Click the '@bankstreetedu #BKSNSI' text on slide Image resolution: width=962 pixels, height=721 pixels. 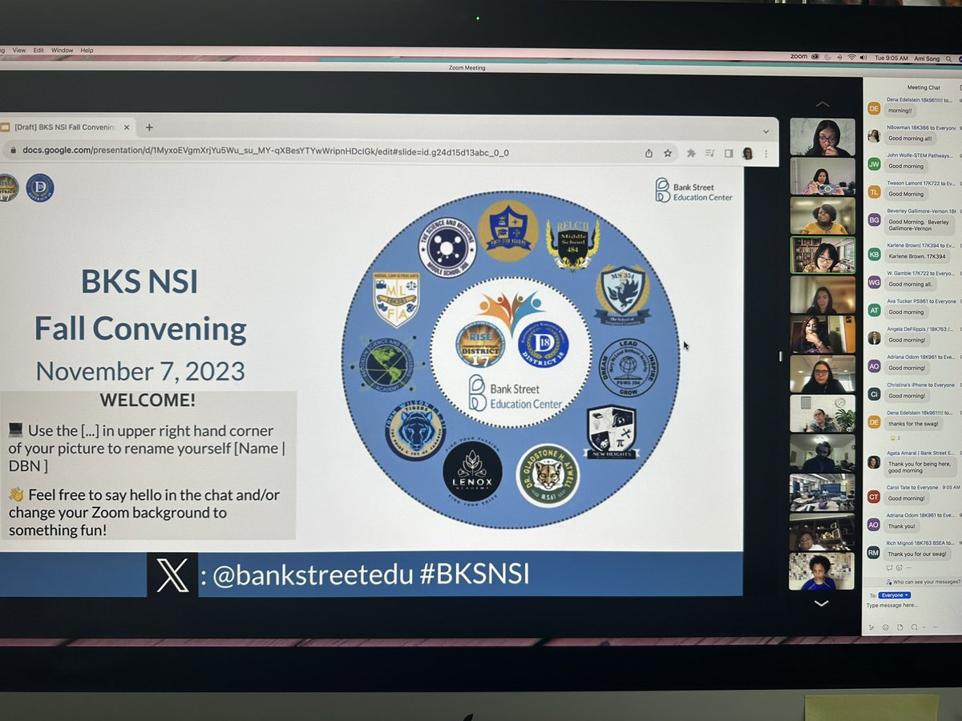click(x=370, y=574)
